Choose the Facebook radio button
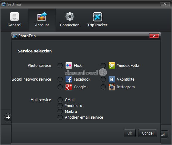 coord(60,79)
